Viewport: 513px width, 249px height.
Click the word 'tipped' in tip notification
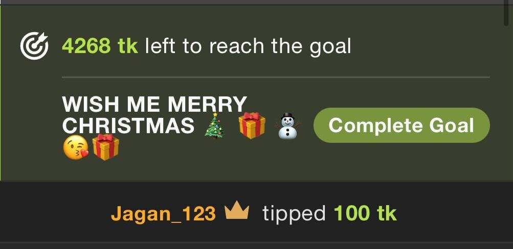click(294, 214)
